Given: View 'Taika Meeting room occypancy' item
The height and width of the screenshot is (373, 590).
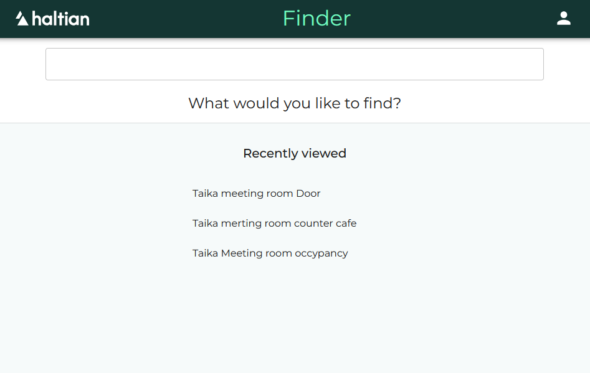Looking at the screenshot, I should [270, 253].
